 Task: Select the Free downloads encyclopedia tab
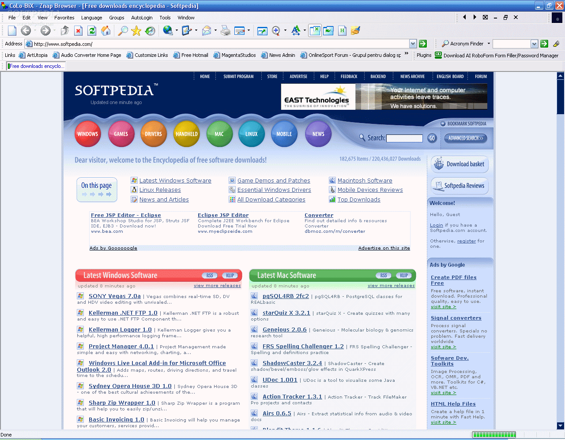pos(36,66)
